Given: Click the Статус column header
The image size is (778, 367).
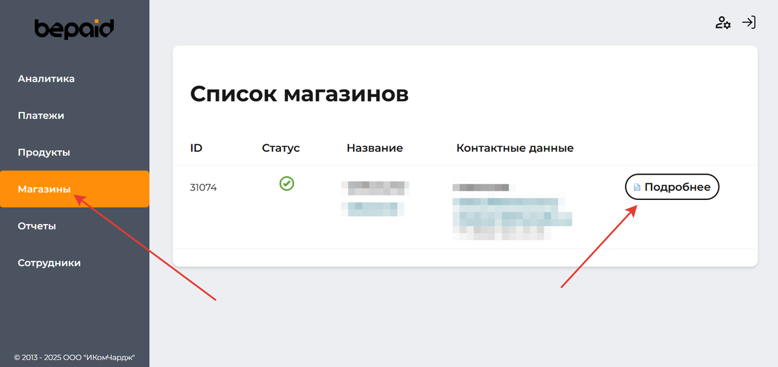Looking at the screenshot, I should pos(281,148).
